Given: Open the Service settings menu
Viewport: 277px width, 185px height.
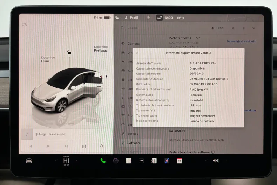Looking at the screenshot, I should (x=130, y=134).
